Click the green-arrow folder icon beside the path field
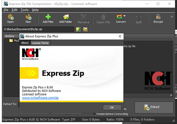177x124 pixels. [x=78, y=29]
